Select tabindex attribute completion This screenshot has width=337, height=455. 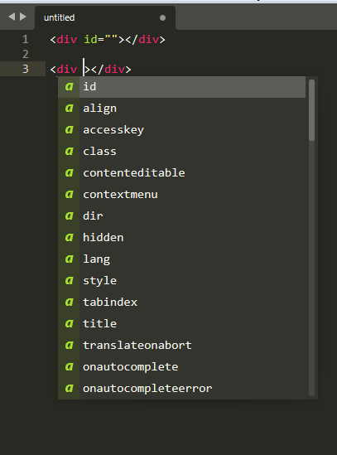182,302
